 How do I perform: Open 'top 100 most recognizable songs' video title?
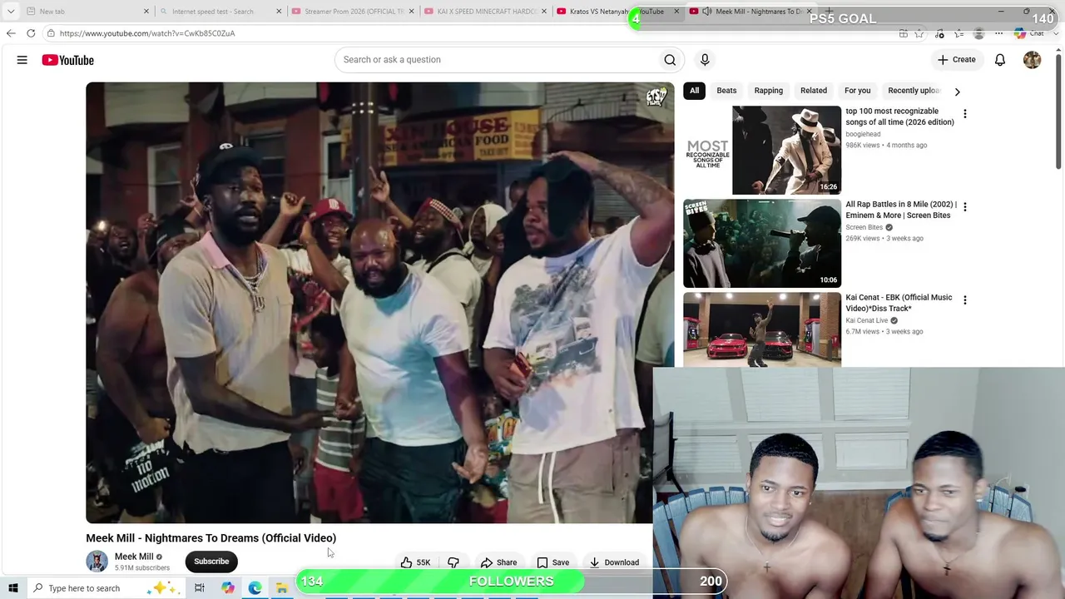899,116
